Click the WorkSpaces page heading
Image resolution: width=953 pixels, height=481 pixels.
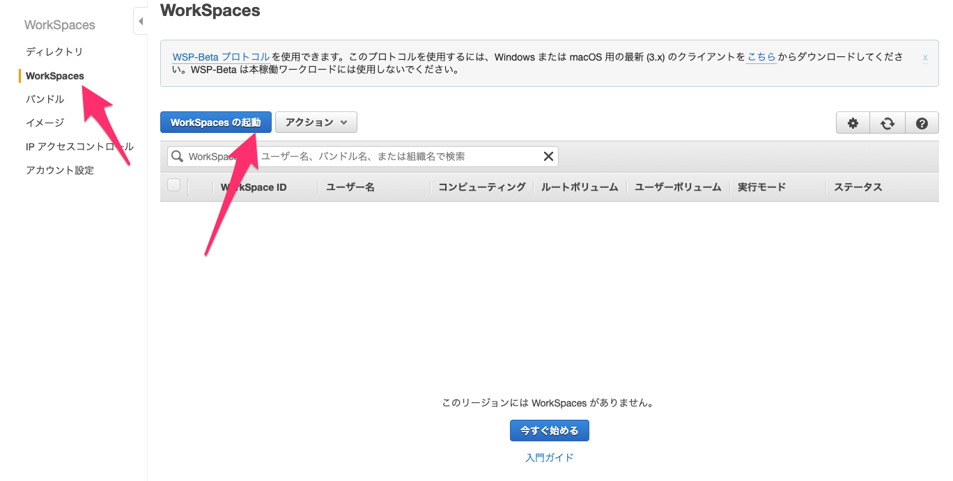point(210,10)
